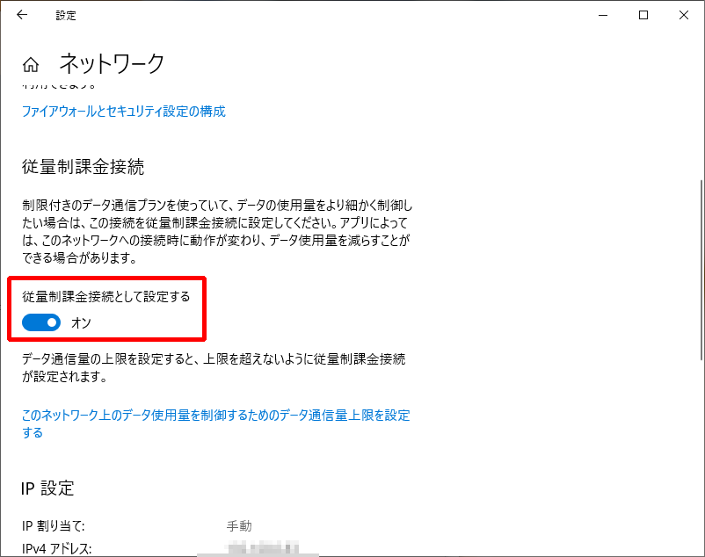Click the 手動 IP assignment value
Image resolution: width=705 pixels, height=557 pixels.
tap(239, 526)
